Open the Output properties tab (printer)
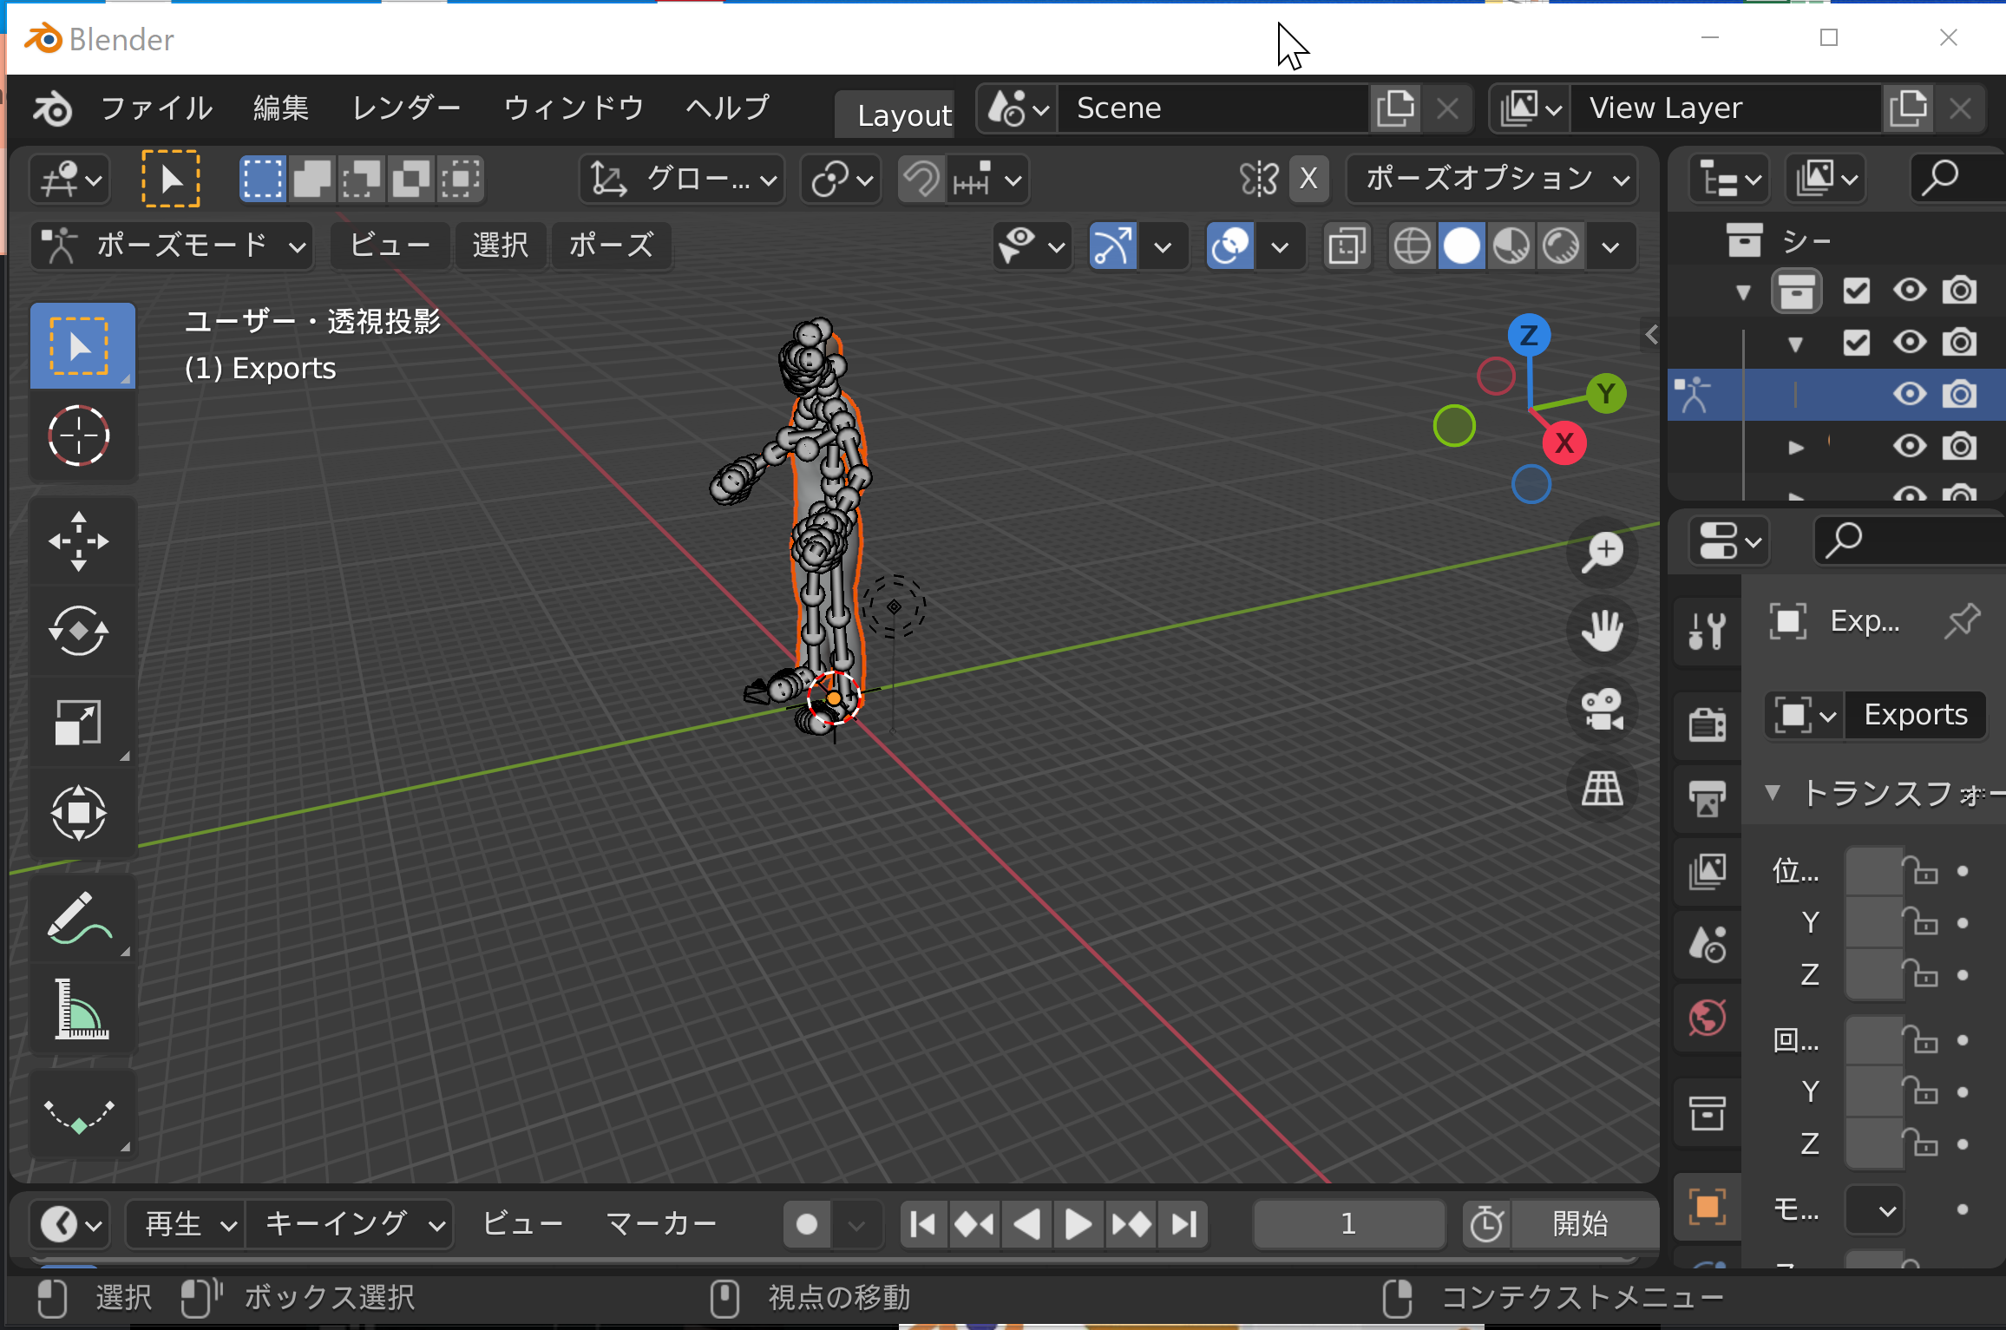 click(1707, 798)
